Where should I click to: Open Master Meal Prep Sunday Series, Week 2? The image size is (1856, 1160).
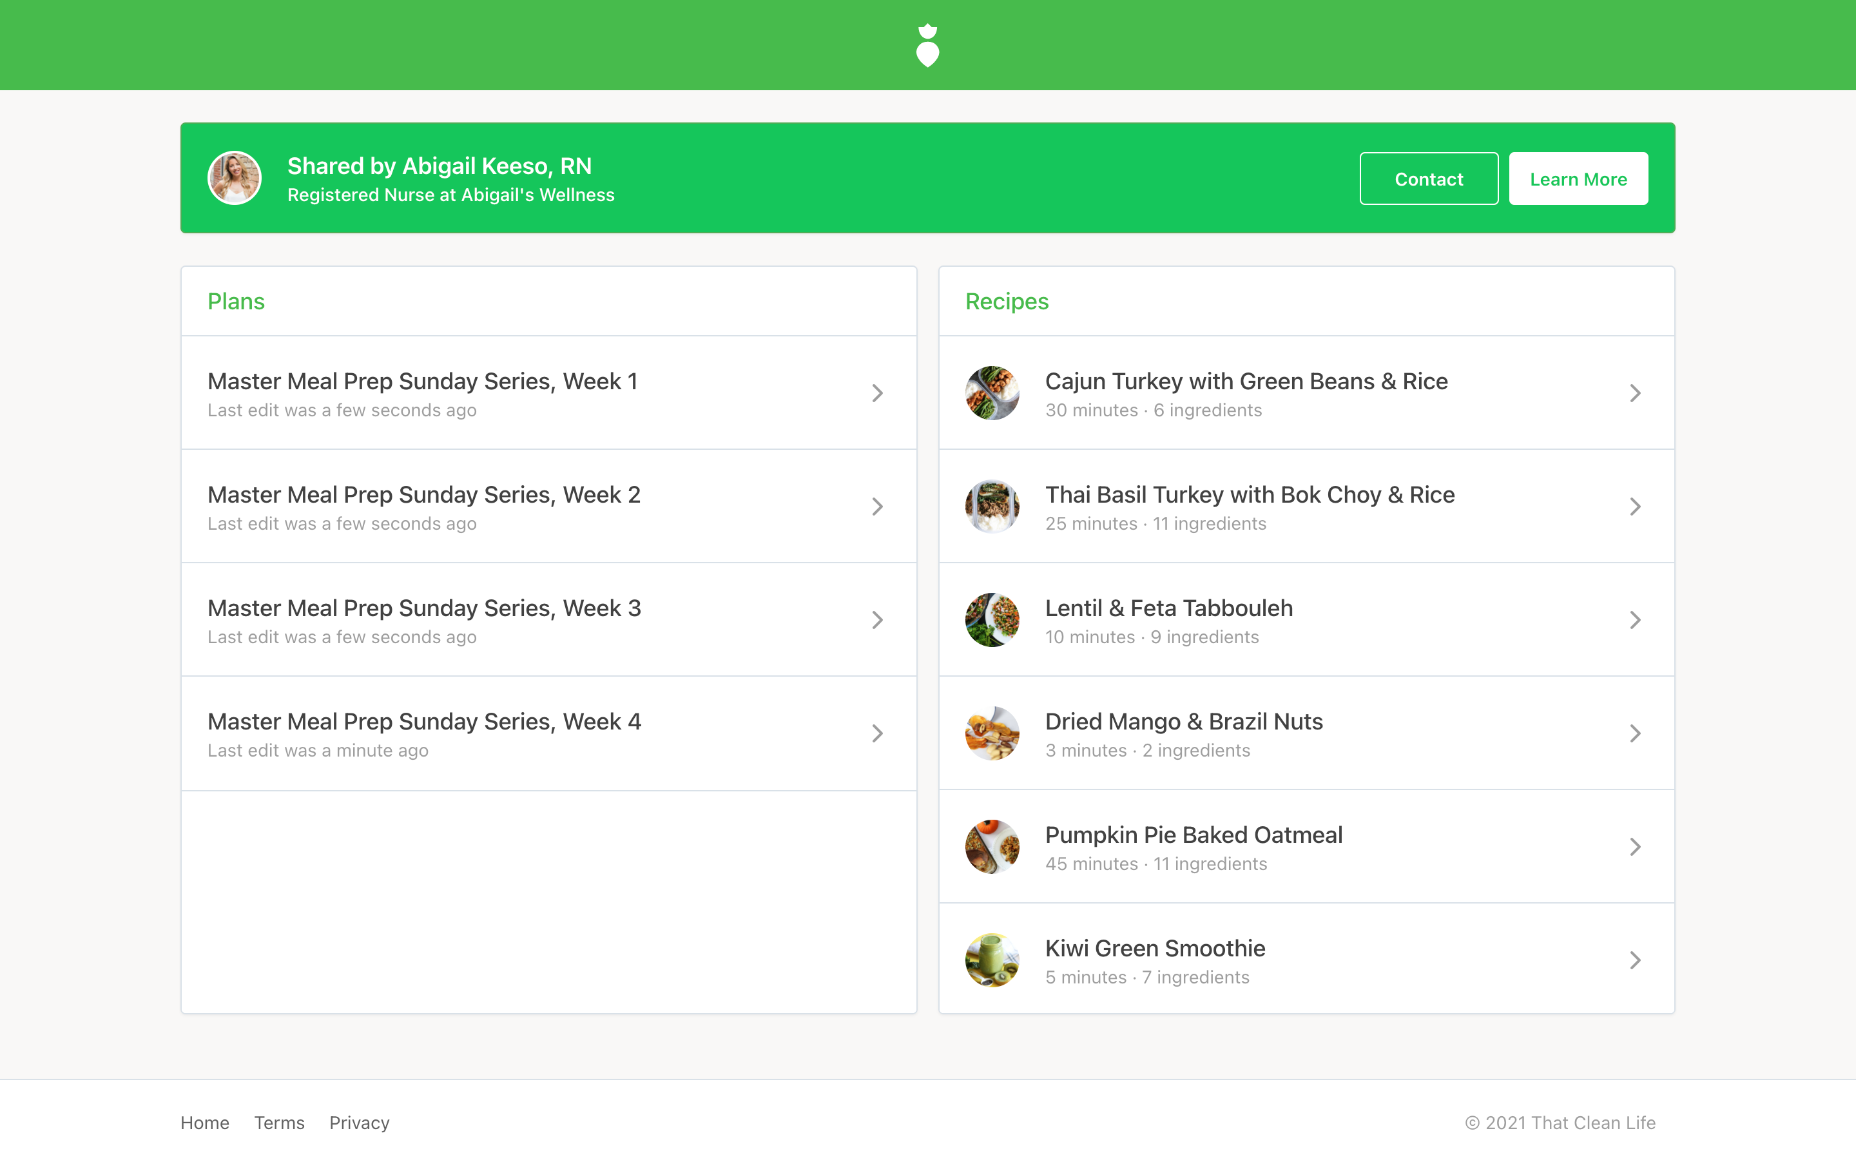pyautogui.click(x=423, y=495)
